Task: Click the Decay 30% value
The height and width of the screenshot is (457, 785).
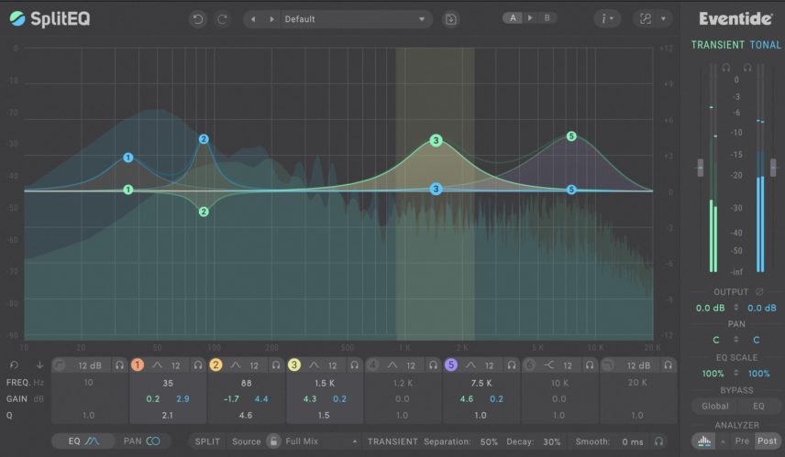Action: coord(552,442)
